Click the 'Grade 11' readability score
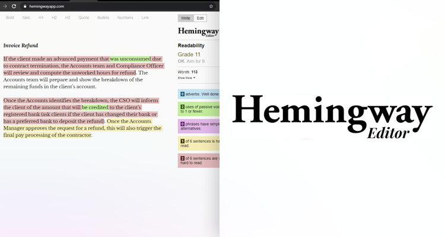 tap(189, 55)
